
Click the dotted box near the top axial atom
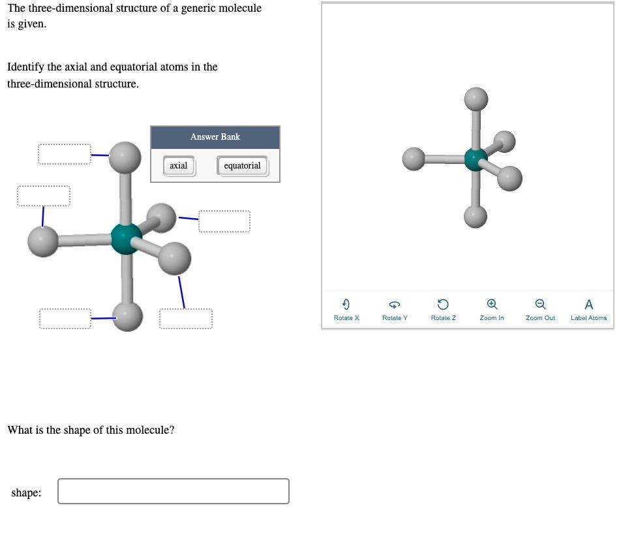pos(65,154)
